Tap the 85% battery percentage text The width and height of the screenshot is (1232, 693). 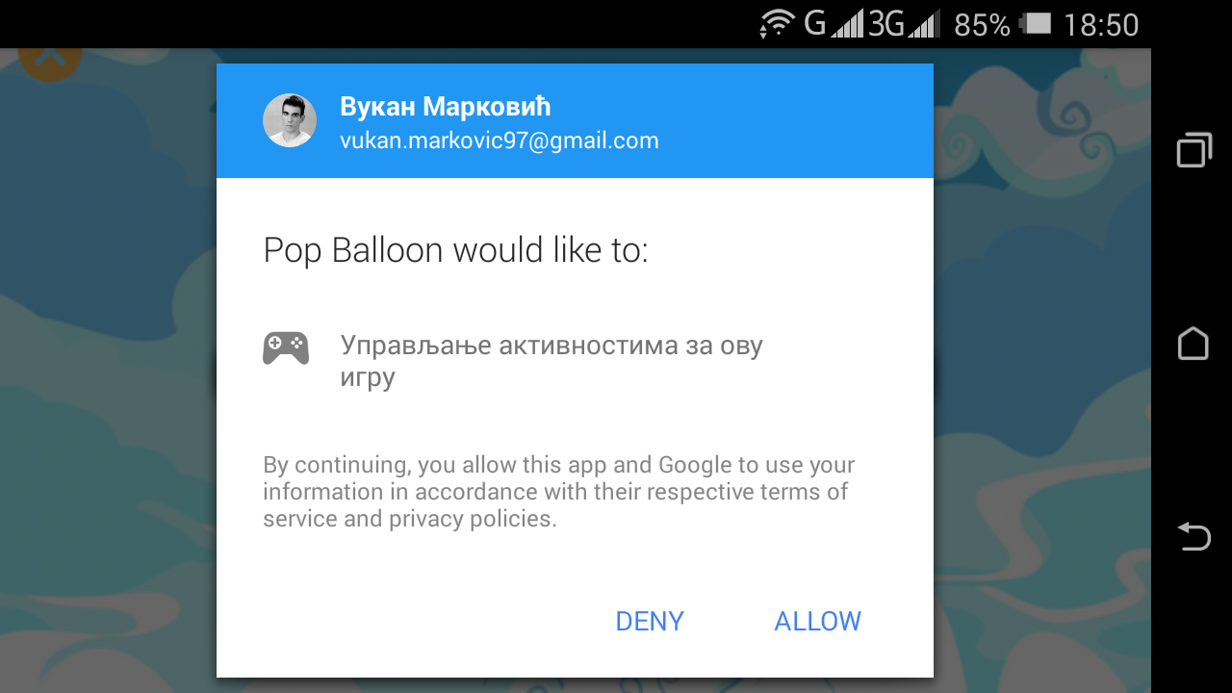click(982, 25)
